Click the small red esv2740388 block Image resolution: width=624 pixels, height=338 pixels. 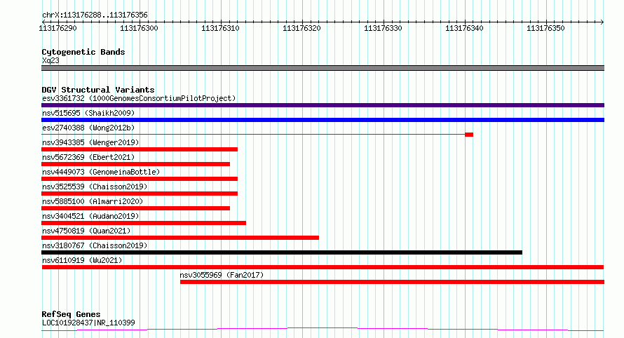[x=469, y=135]
